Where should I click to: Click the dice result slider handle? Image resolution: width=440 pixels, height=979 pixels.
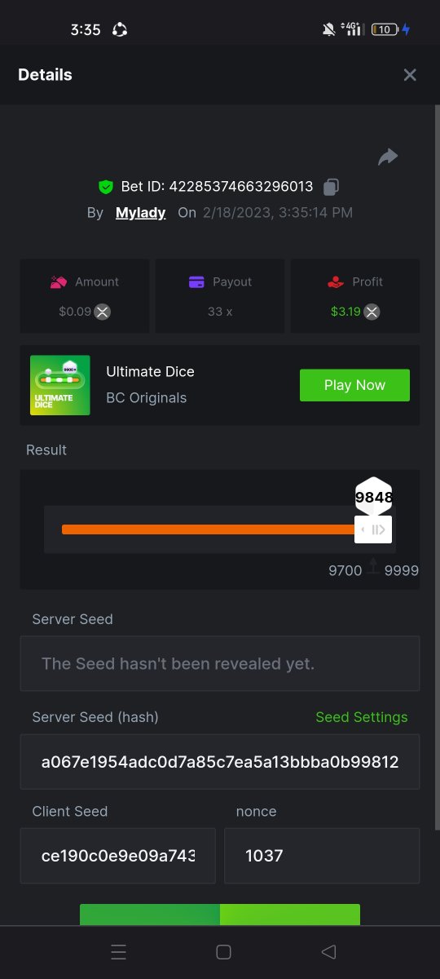point(373,529)
